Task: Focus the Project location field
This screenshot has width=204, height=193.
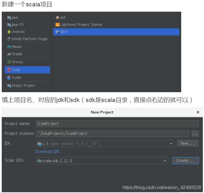Action: 113,133
